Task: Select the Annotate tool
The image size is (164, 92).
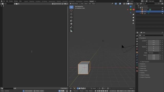Action: (x=71, y=27)
